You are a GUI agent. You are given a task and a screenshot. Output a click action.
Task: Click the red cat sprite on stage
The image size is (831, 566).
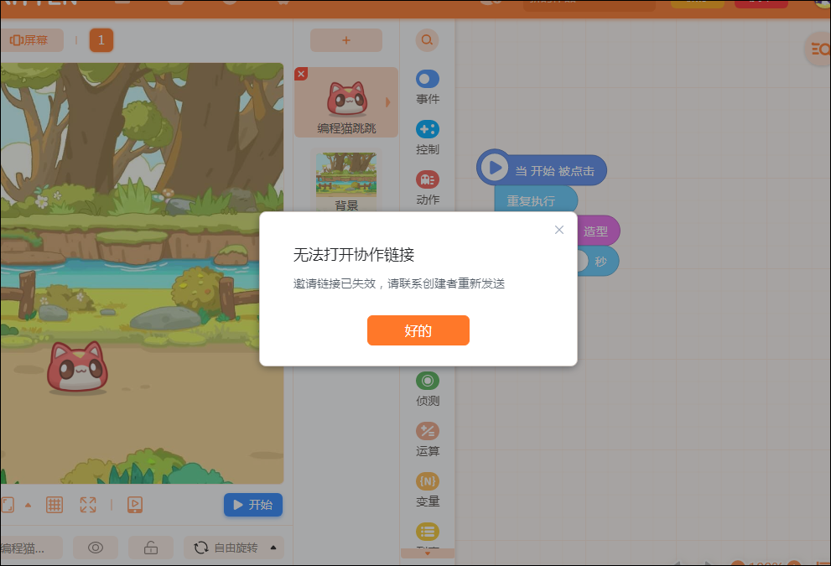click(77, 367)
